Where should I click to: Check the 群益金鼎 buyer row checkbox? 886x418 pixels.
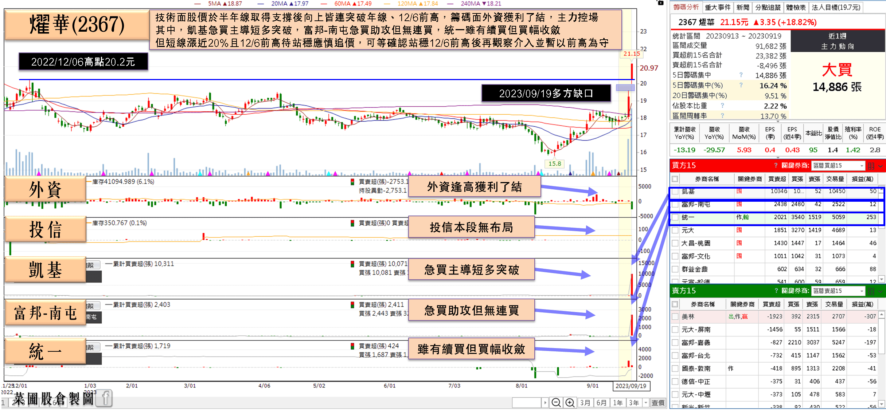(x=675, y=269)
